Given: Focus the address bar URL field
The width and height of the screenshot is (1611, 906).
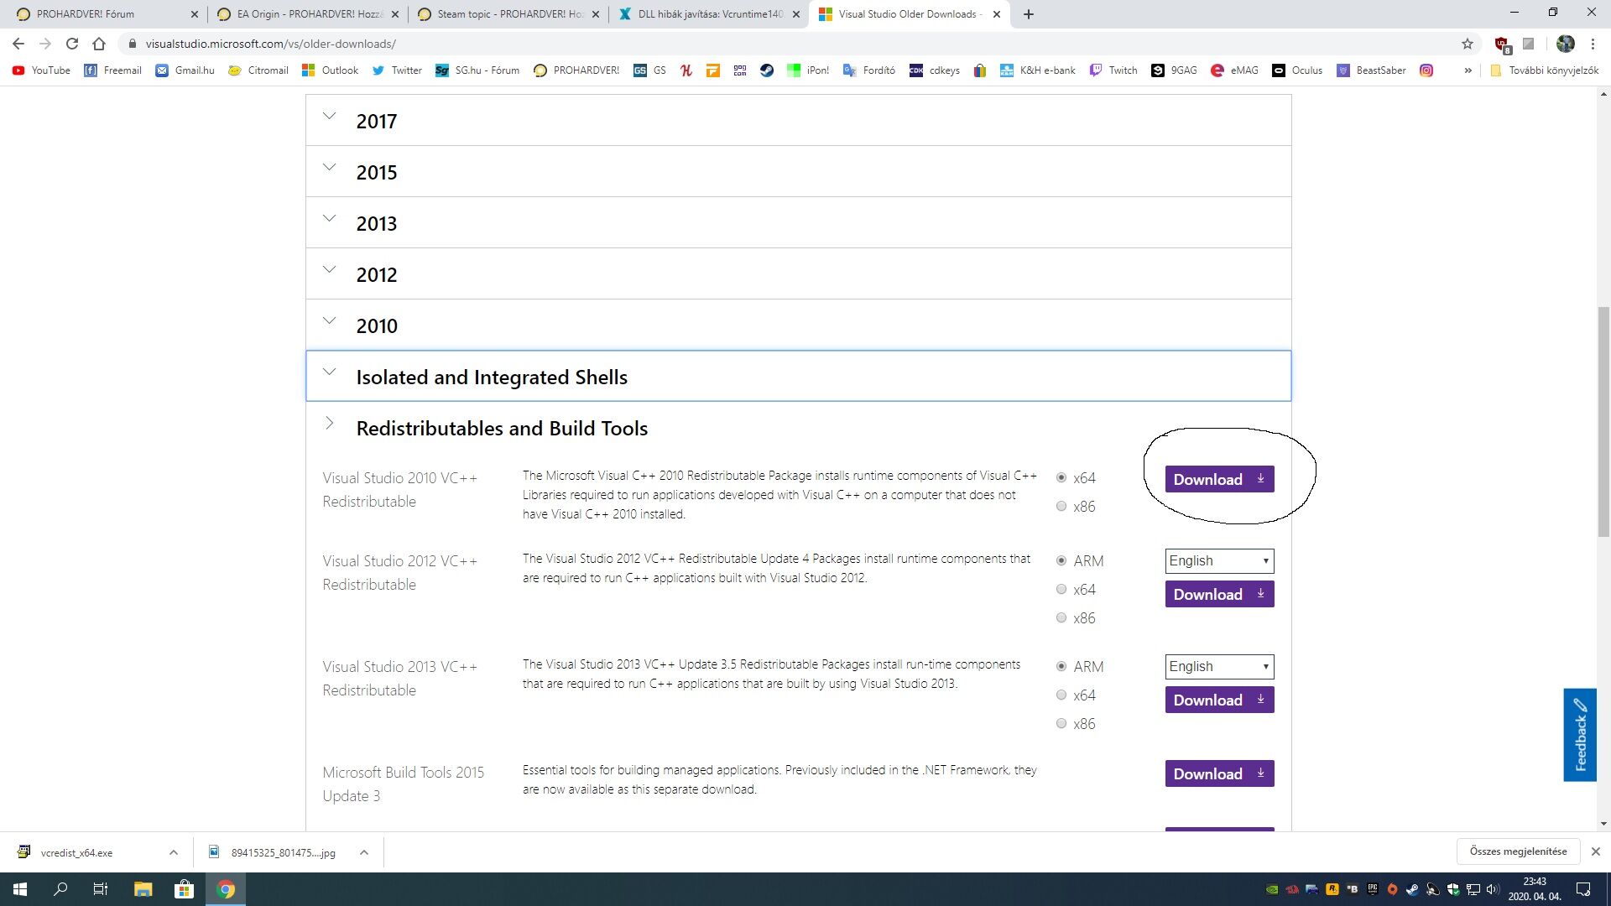Looking at the screenshot, I should coord(797,44).
